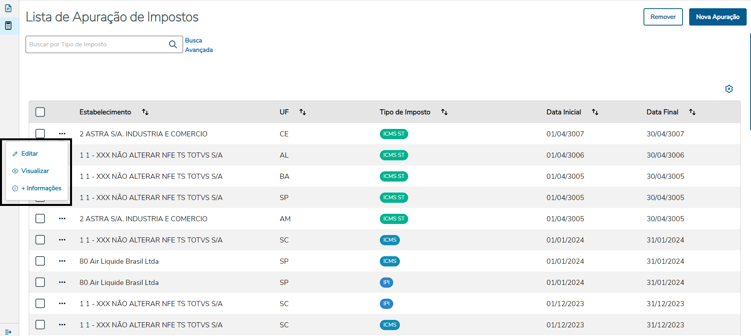Click the ICMS ST badge in CE row
This screenshot has height=336, width=751.
pos(394,134)
